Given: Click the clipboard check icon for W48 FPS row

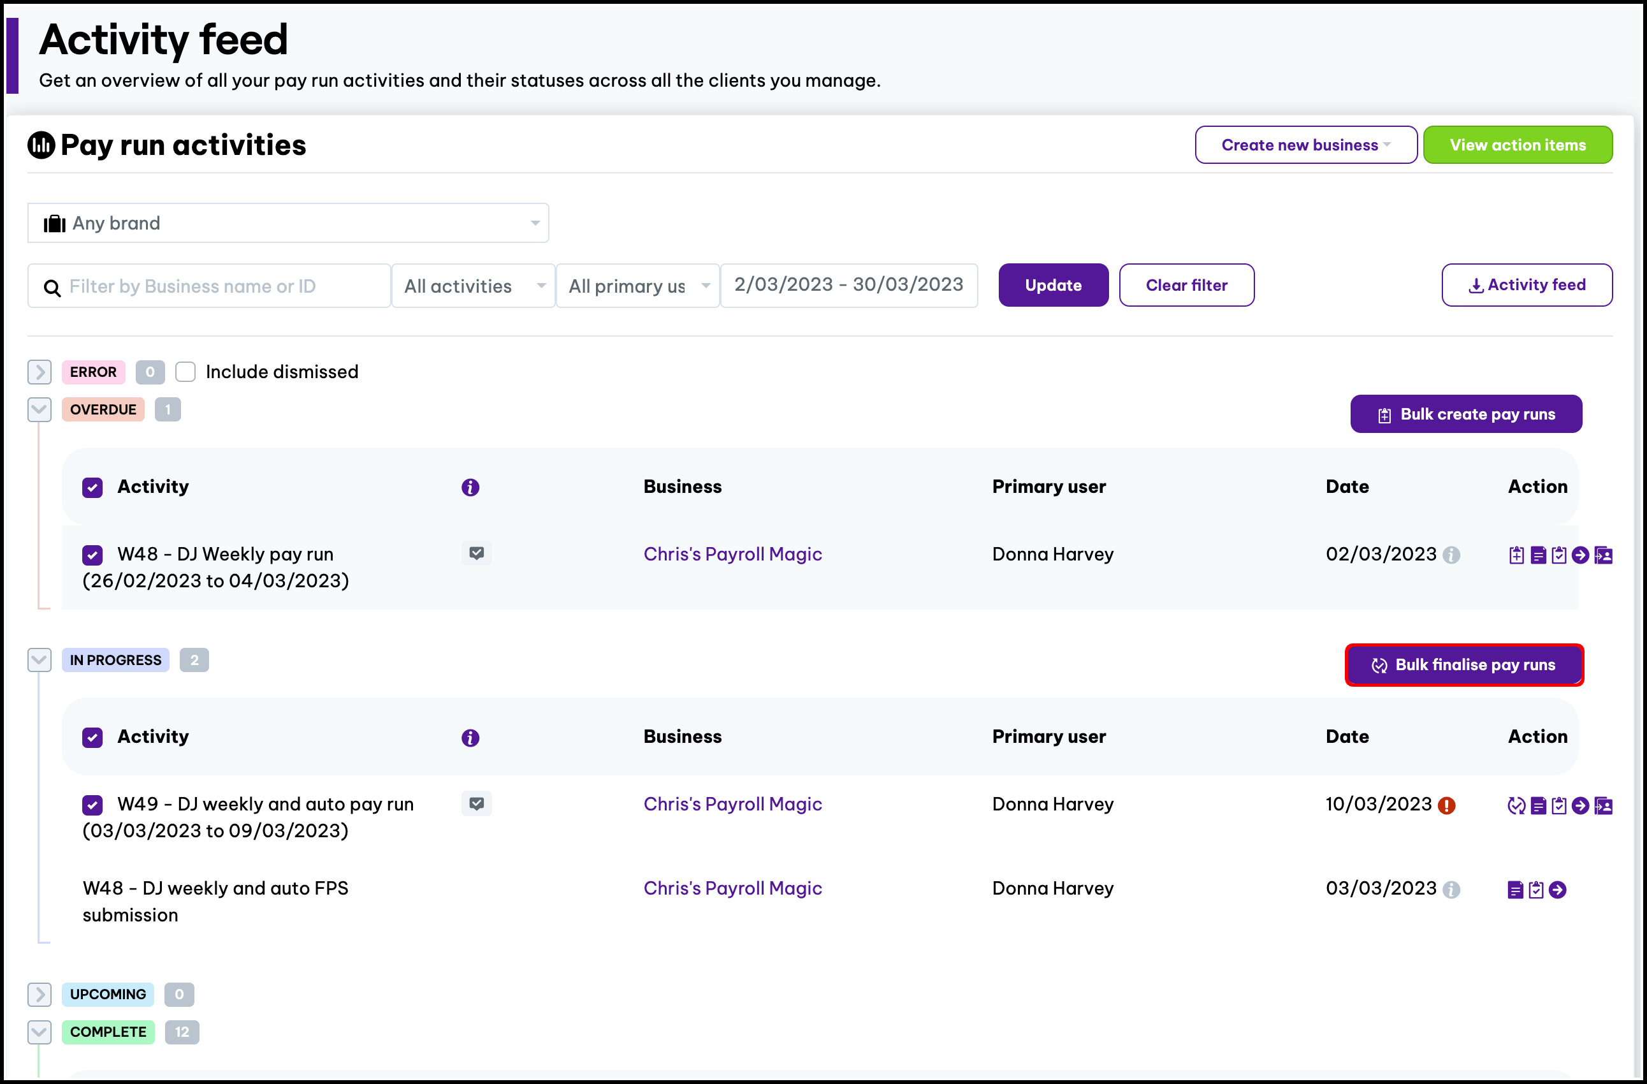Looking at the screenshot, I should coord(1536,890).
